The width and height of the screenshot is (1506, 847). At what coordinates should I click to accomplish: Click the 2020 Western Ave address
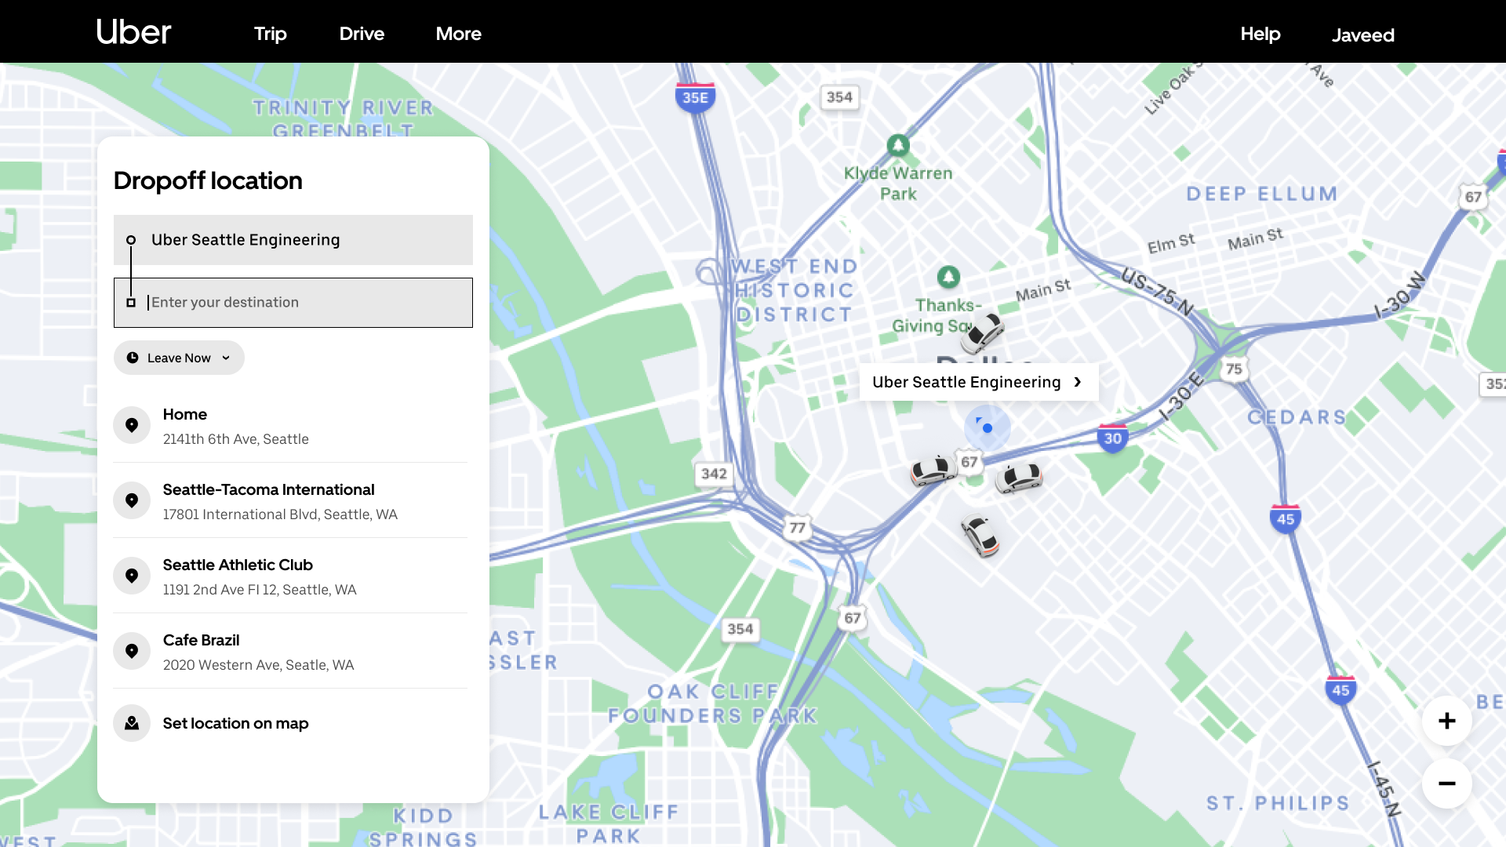[259, 665]
